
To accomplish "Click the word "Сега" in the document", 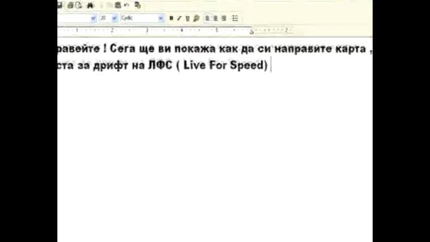I will coord(122,49).
